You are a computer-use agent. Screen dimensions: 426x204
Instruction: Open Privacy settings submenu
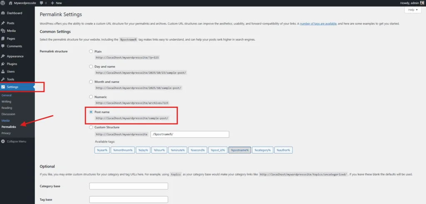click(x=6, y=133)
